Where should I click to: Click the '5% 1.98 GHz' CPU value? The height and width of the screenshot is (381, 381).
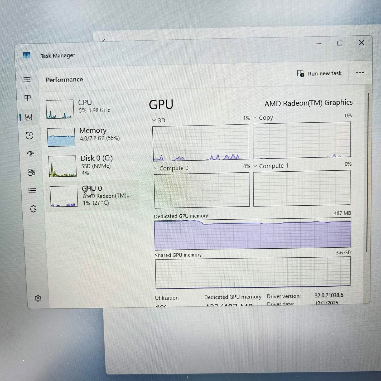pyautogui.click(x=94, y=110)
